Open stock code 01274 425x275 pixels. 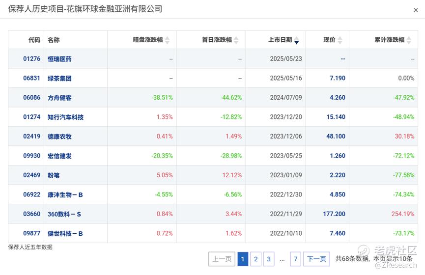click(32, 117)
